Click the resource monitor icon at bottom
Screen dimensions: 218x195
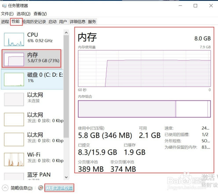click(x=41, y=188)
